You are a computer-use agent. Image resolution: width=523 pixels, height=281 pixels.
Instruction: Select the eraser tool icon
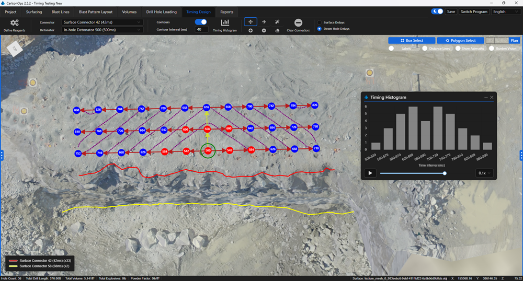click(277, 31)
